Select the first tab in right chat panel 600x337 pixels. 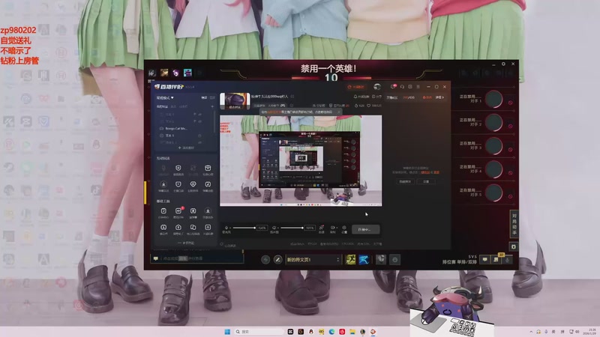[391, 97]
